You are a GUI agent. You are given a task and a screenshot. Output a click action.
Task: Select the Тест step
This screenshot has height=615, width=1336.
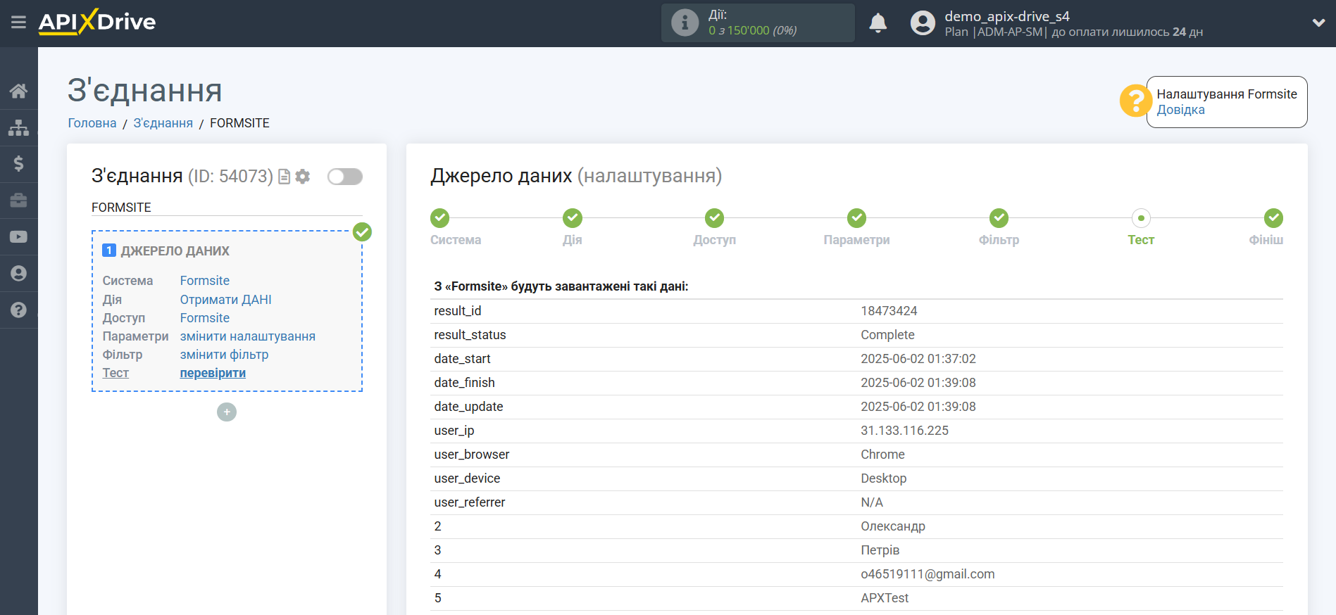(1141, 218)
